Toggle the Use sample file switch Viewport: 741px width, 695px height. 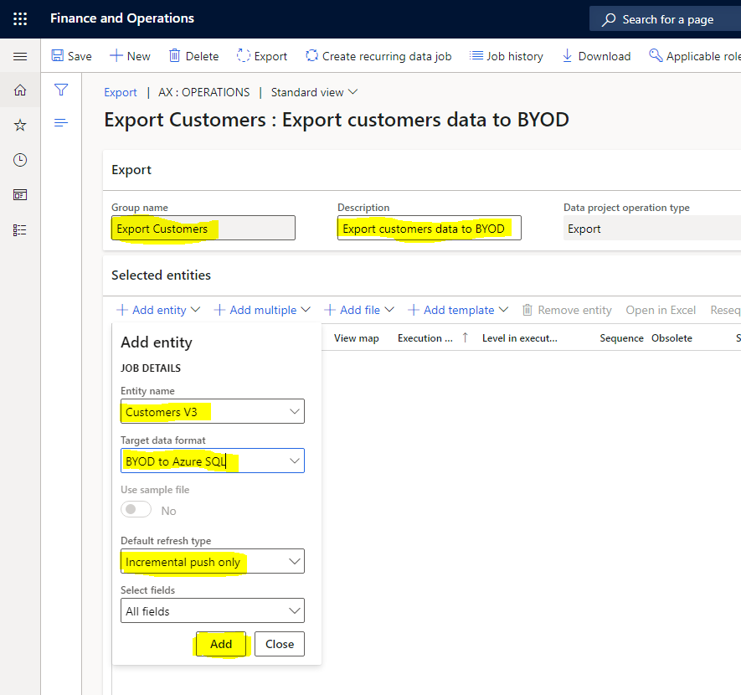(x=136, y=509)
